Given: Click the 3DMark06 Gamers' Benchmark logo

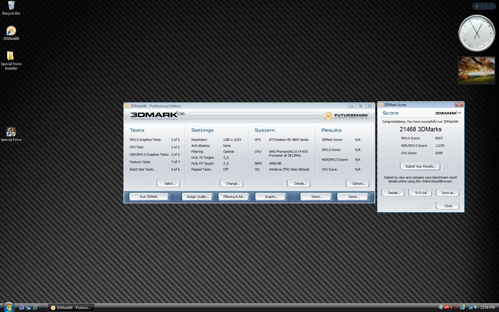Looking at the screenshot, I should [157, 116].
